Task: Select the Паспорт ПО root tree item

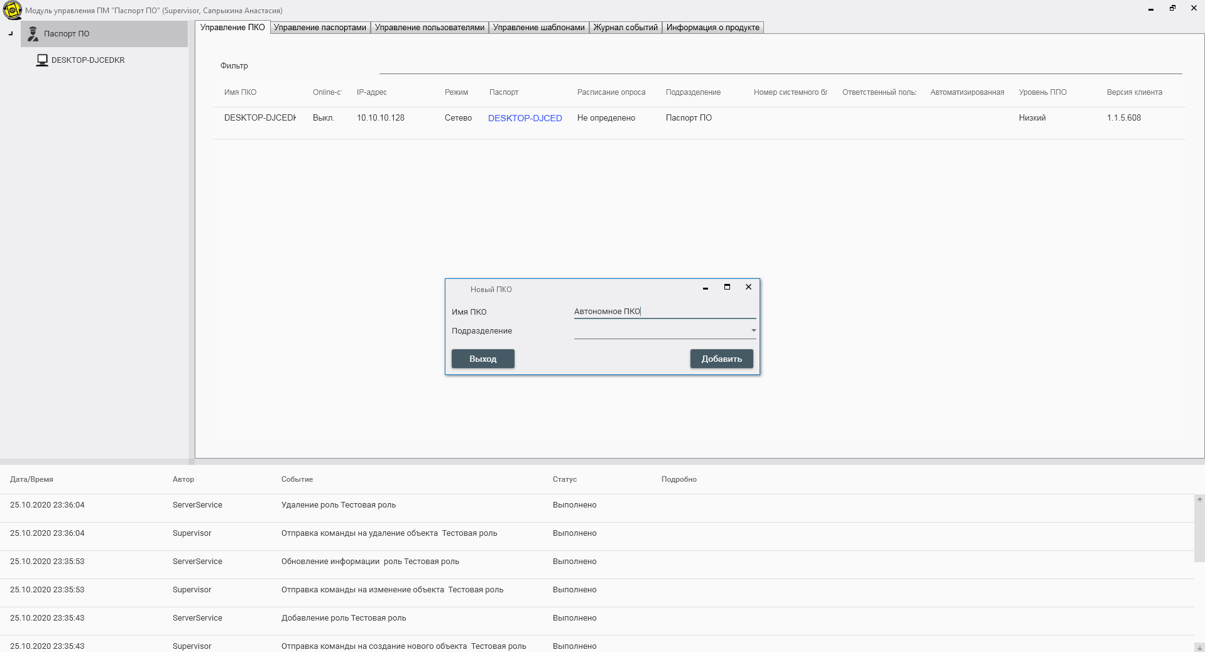Action: [x=104, y=34]
